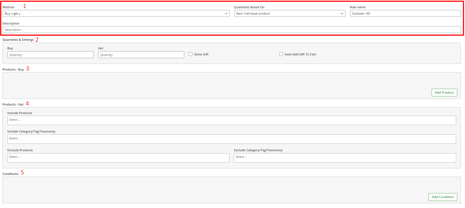Click the Products - Get heading
Screen dimensions: 465x208
tap(13, 104)
